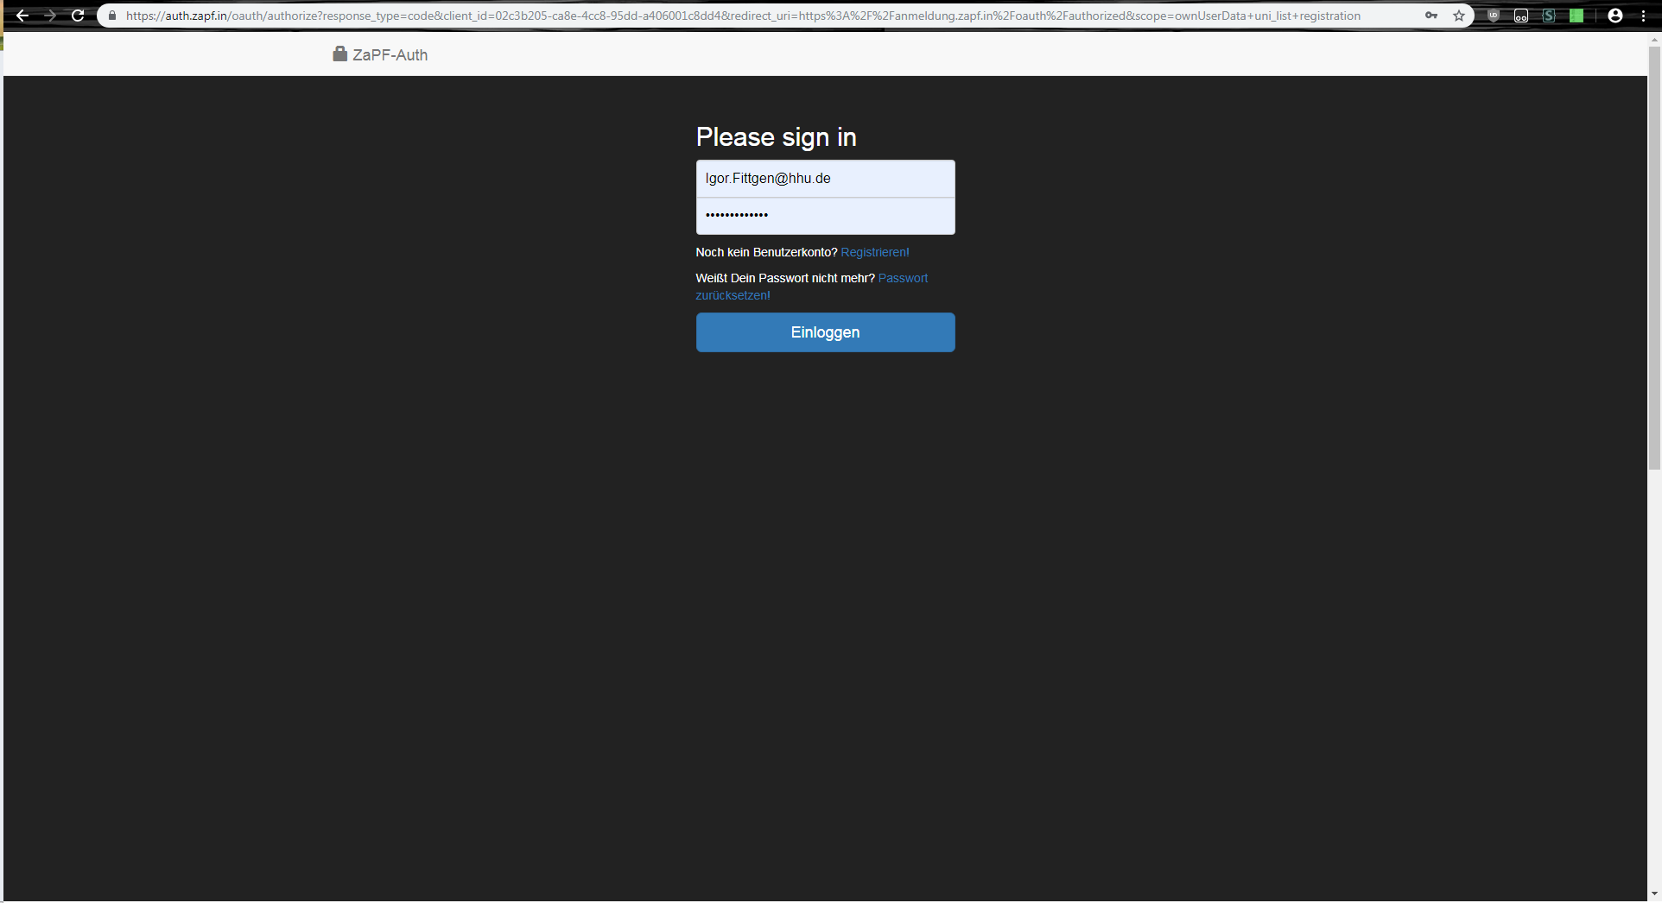Click the ZaPF-Auth lock logo icon

pyautogui.click(x=340, y=54)
